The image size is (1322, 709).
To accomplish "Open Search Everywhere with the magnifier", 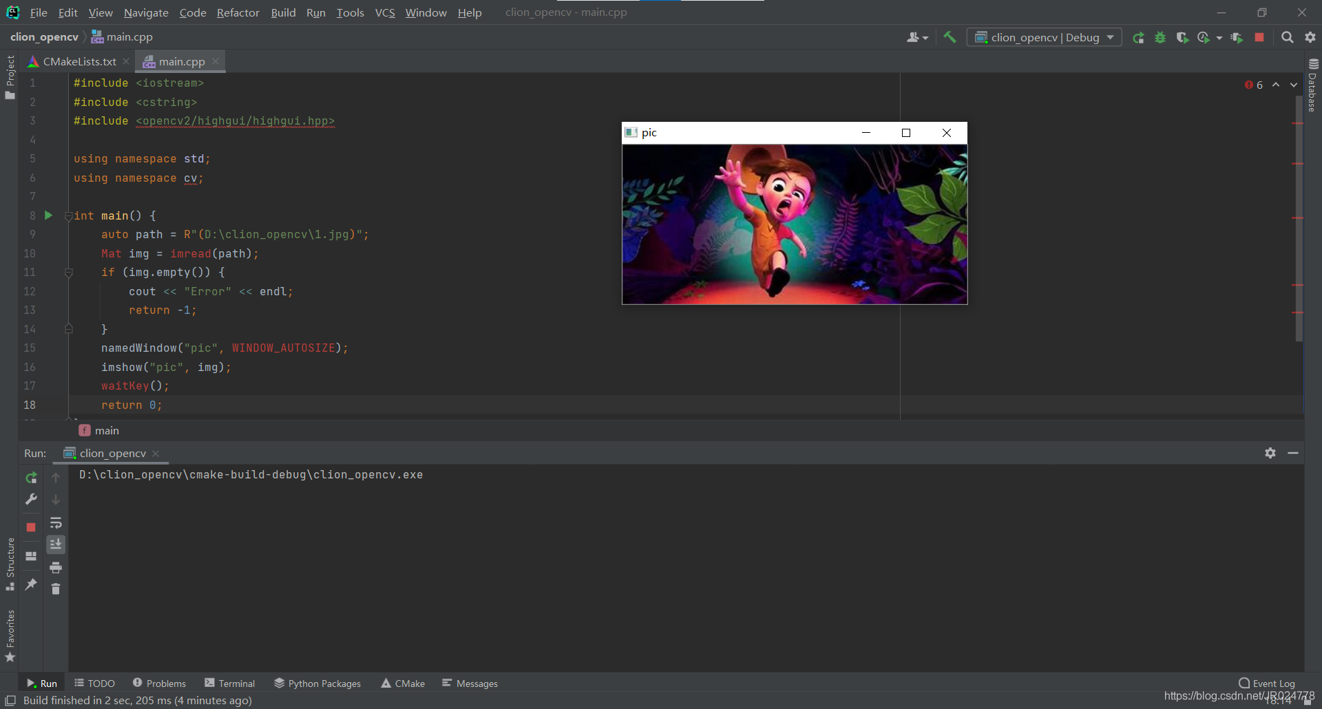I will (x=1287, y=37).
